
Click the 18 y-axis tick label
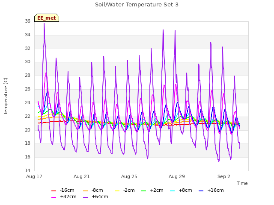click(27, 143)
